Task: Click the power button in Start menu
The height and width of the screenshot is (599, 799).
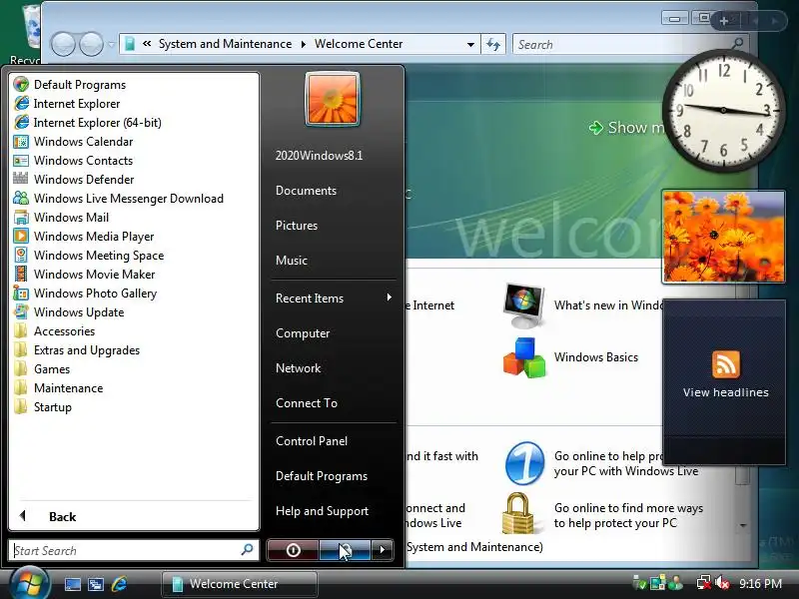Action: pos(293,550)
